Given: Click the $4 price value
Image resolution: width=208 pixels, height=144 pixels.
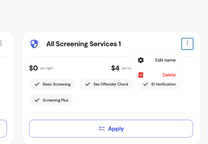Looking at the screenshot, I should point(115,68).
